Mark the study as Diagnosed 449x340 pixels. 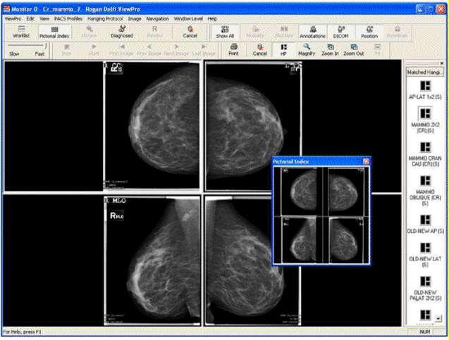click(122, 30)
